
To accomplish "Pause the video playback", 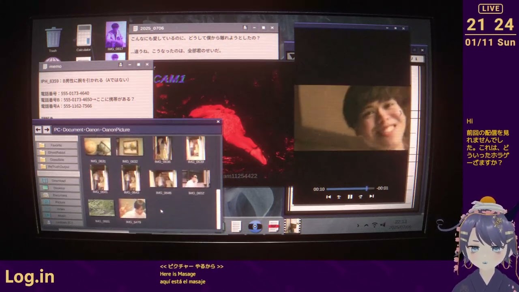I will point(350,197).
